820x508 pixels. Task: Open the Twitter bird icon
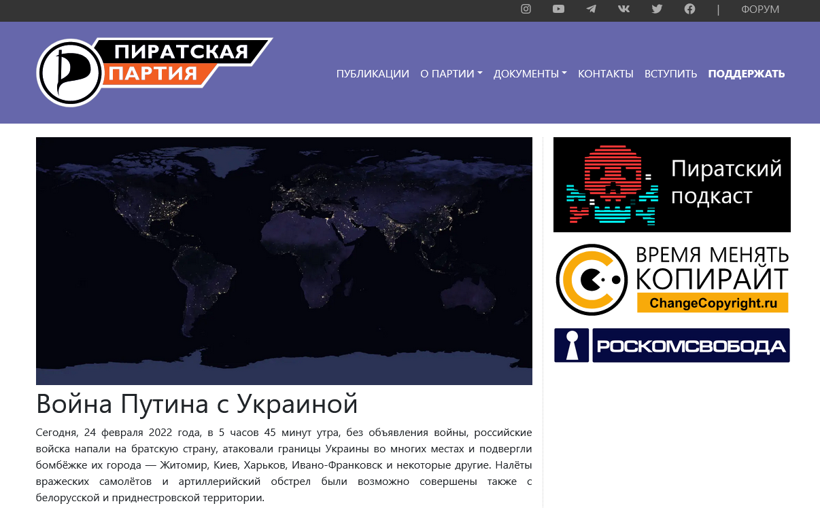coord(657,10)
